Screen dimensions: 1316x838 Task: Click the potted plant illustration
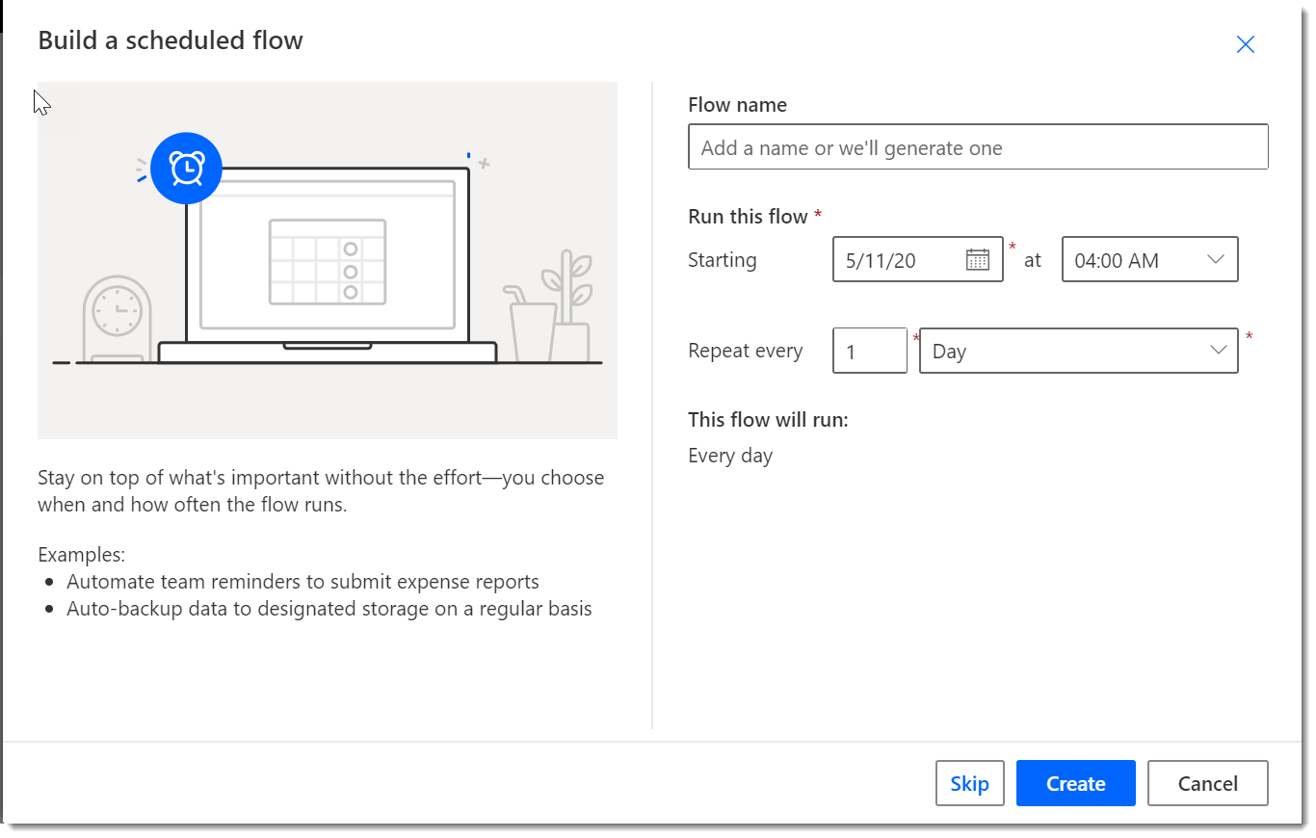point(568,305)
